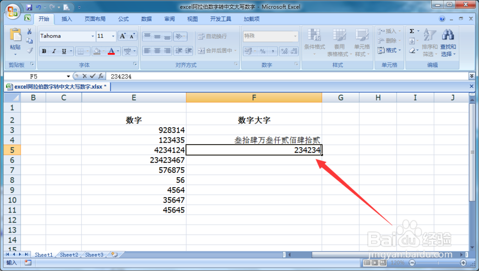Switch to Page Break Preview in status bar
This screenshot has height=271, width=479.
click(383, 263)
